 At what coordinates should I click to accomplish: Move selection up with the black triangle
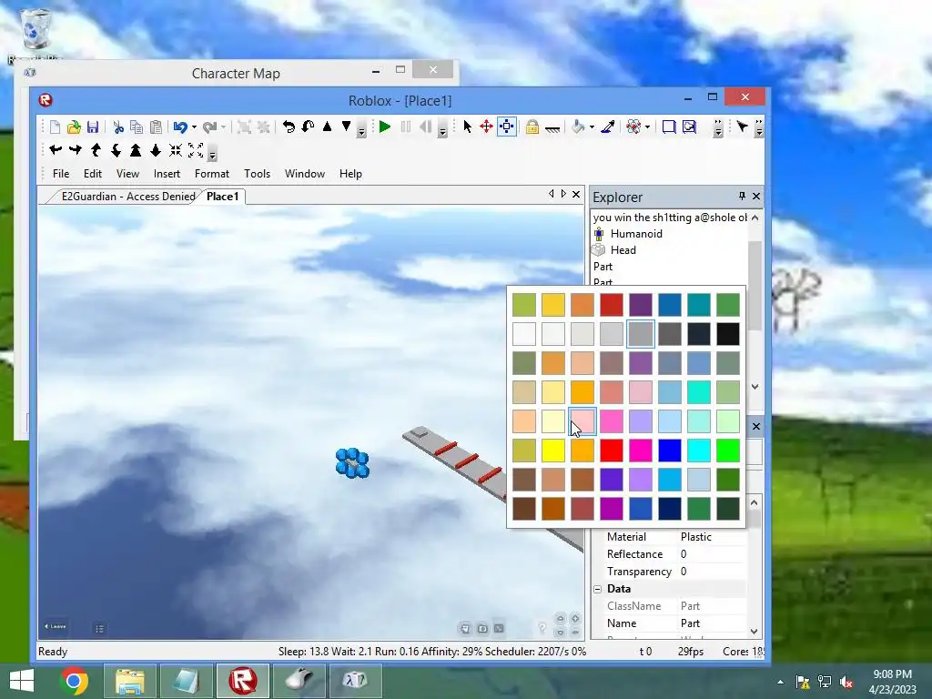(327, 127)
